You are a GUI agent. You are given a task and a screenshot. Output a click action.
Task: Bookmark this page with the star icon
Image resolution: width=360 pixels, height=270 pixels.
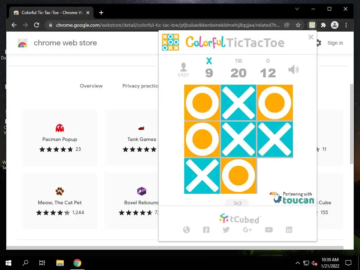pos(298,25)
